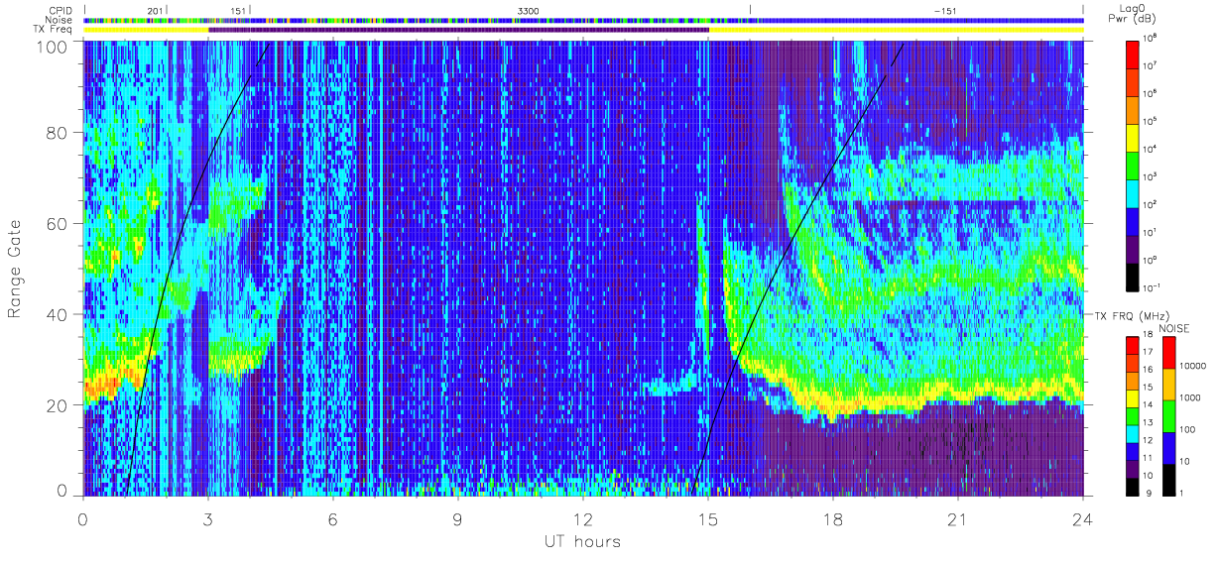Click the y-axis tick label '20'

click(x=59, y=405)
